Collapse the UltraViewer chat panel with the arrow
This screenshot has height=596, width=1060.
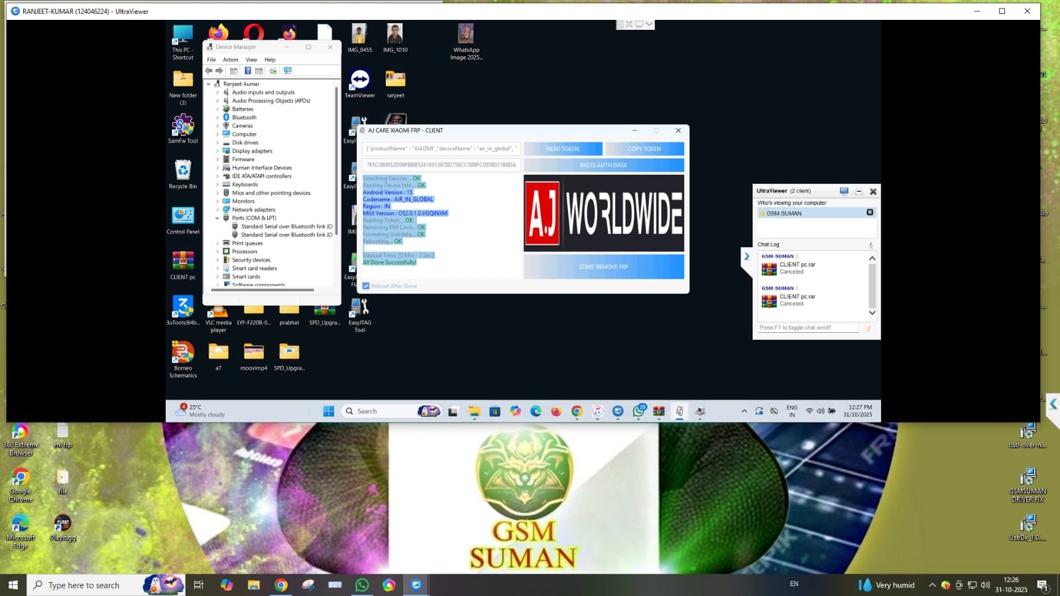746,257
